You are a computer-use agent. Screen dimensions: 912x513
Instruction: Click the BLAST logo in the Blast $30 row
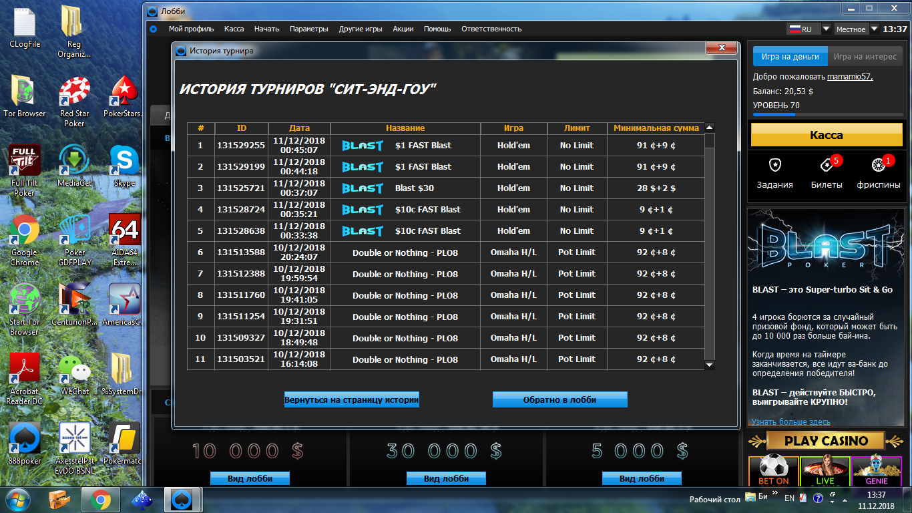(x=363, y=188)
